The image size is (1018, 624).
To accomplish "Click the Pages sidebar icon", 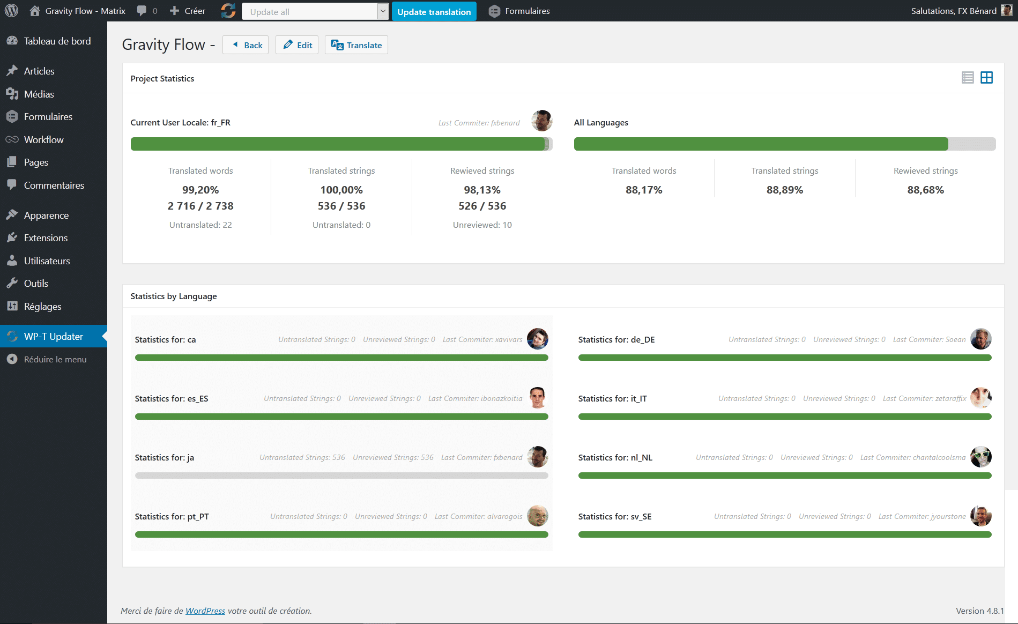I will coord(12,162).
